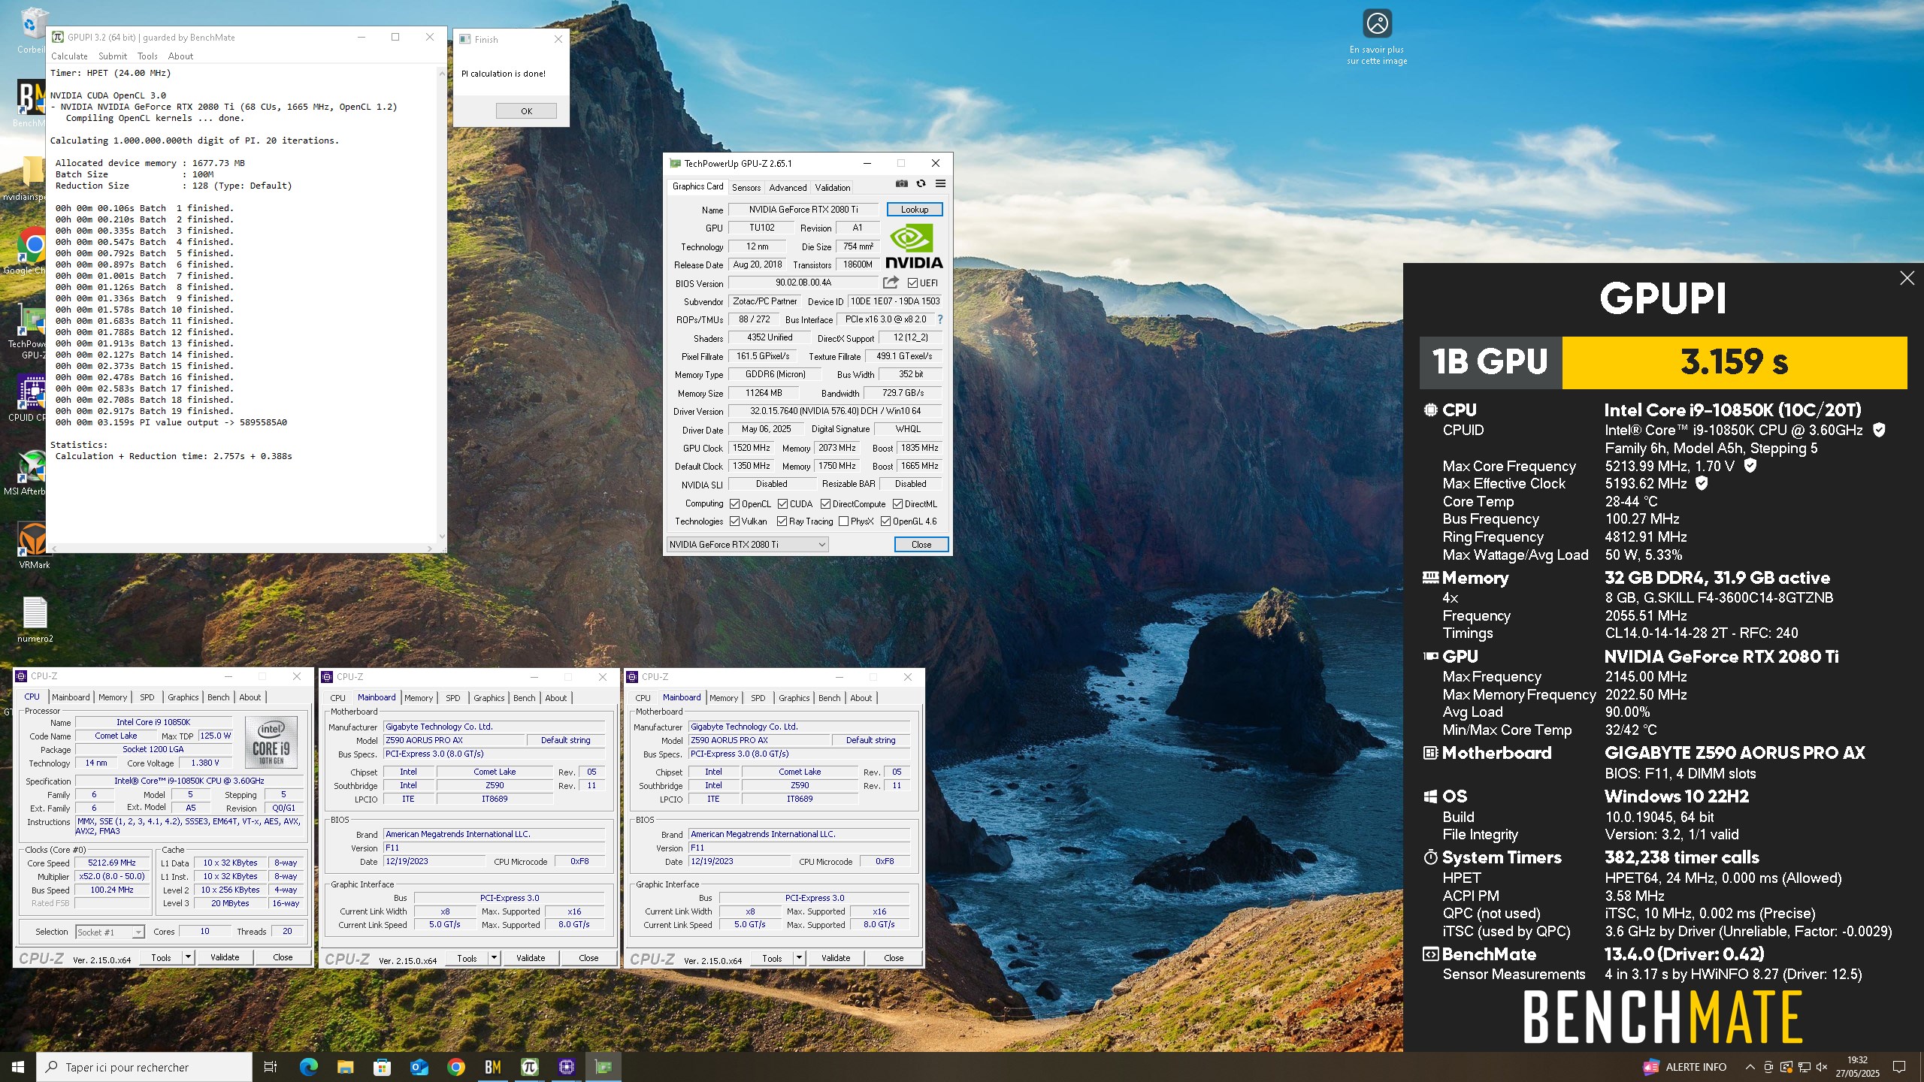
Task: Click the BIOS export share icon in GPU-Z
Action: click(x=891, y=283)
